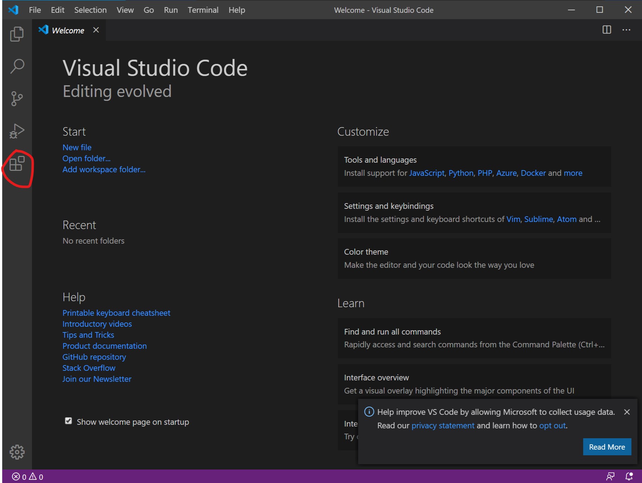Click the feedback icon in status bar
The height and width of the screenshot is (483, 642).
pyautogui.click(x=610, y=477)
